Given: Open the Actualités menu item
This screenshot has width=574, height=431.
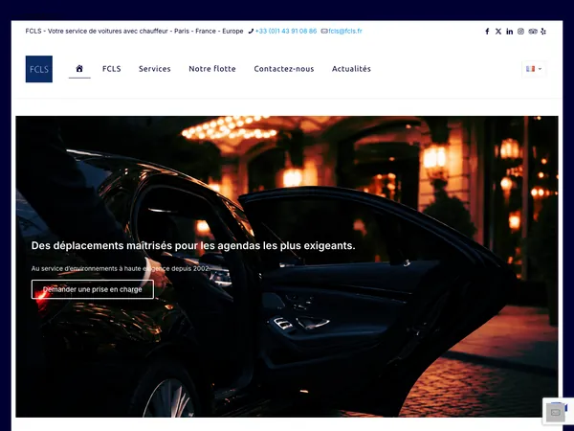Looking at the screenshot, I should click(x=351, y=69).
